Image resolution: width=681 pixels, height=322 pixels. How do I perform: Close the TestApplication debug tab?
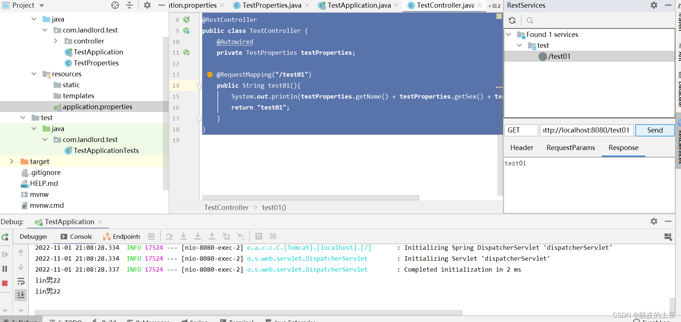pos(100,222)
